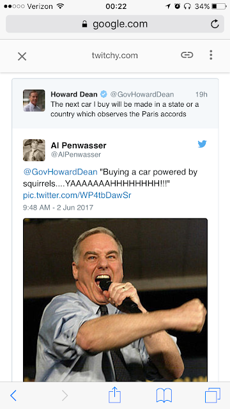Go back with Safari back arrow
Viewport: 230px width, 409px height.
click(13, 396)
